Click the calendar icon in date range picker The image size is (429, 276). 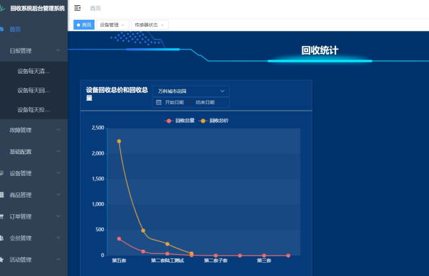(158, 102)
